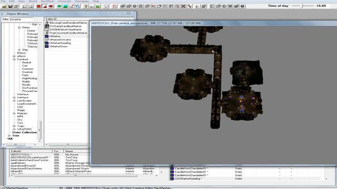Save the plugin with the floppy disk icon
Viewport: 337px width, 189px height.
point(10,6)
